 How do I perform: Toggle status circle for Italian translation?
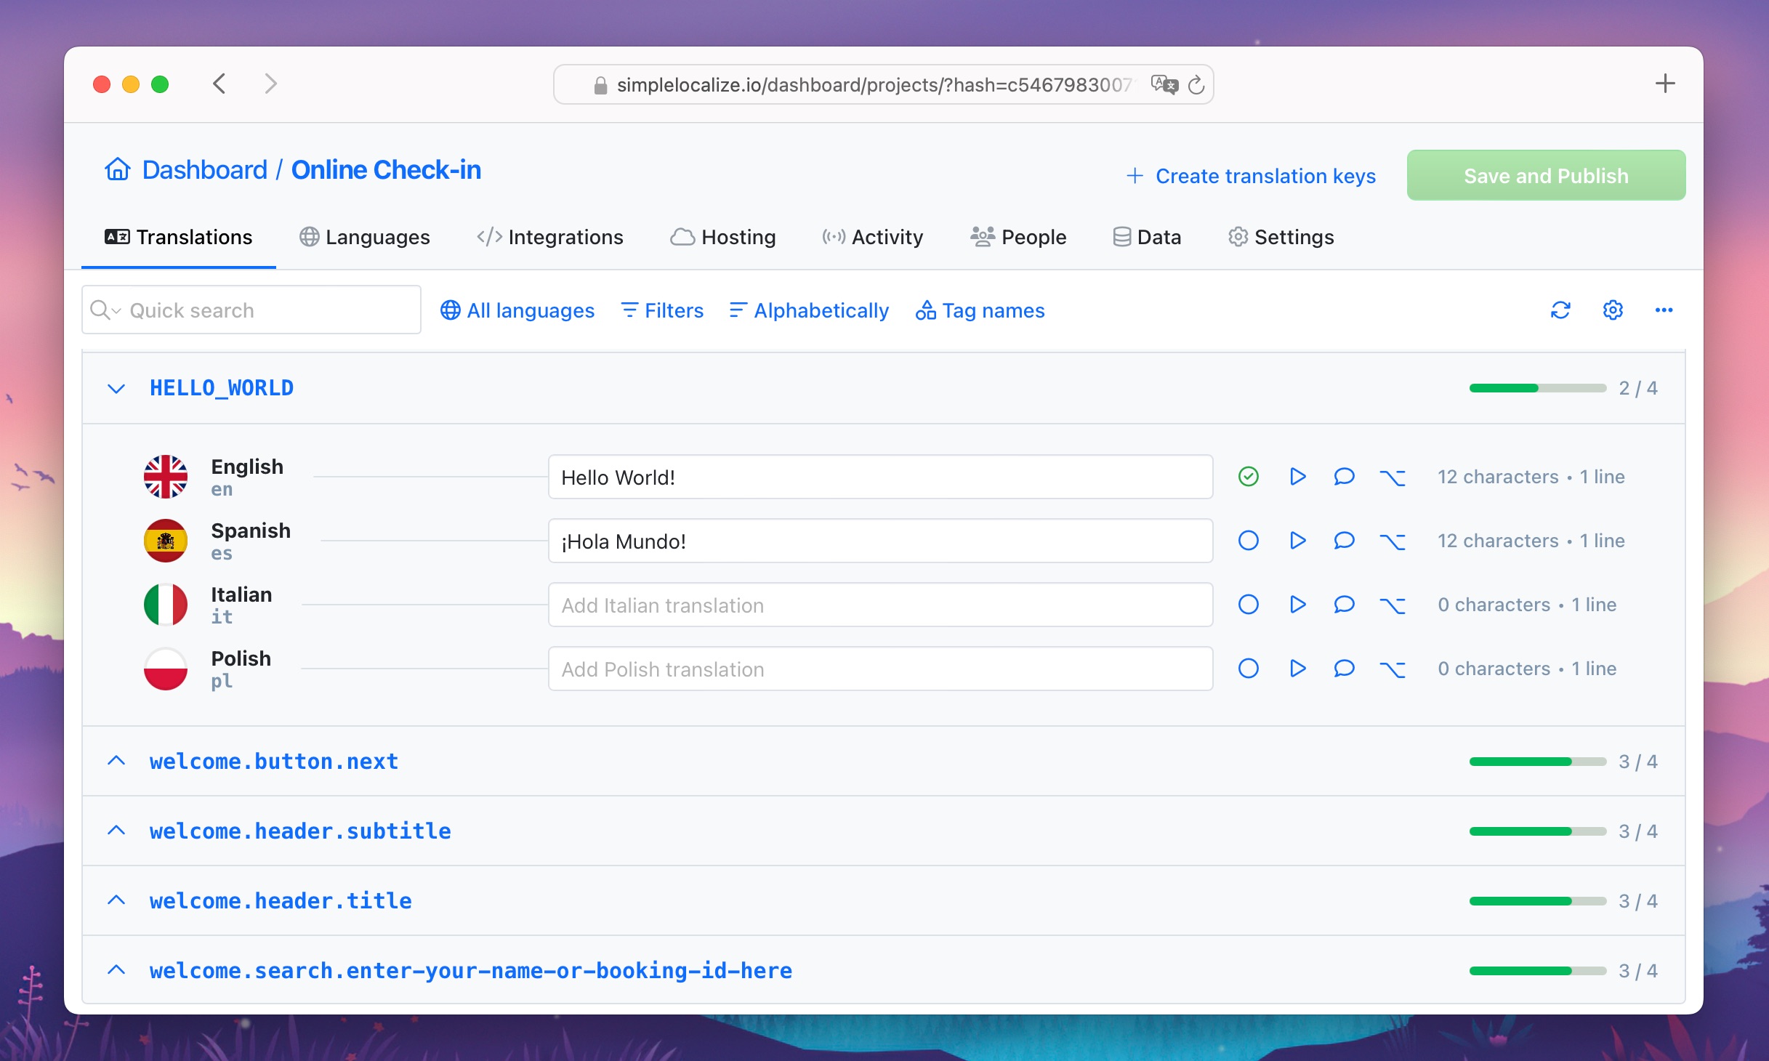(x=1249, y=605)
